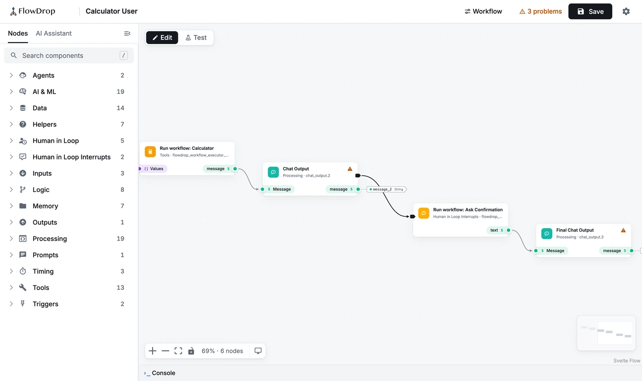
Task: Expand the Logic category chevron
Action: (11, 190)
